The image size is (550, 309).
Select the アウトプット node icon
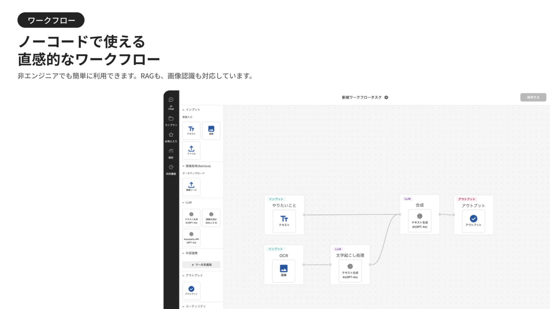click(191, 291)
